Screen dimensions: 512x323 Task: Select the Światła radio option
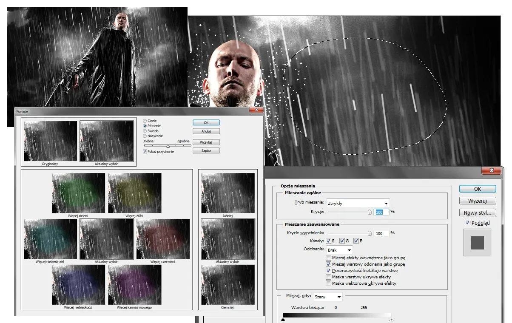click(x=145, y=131)
